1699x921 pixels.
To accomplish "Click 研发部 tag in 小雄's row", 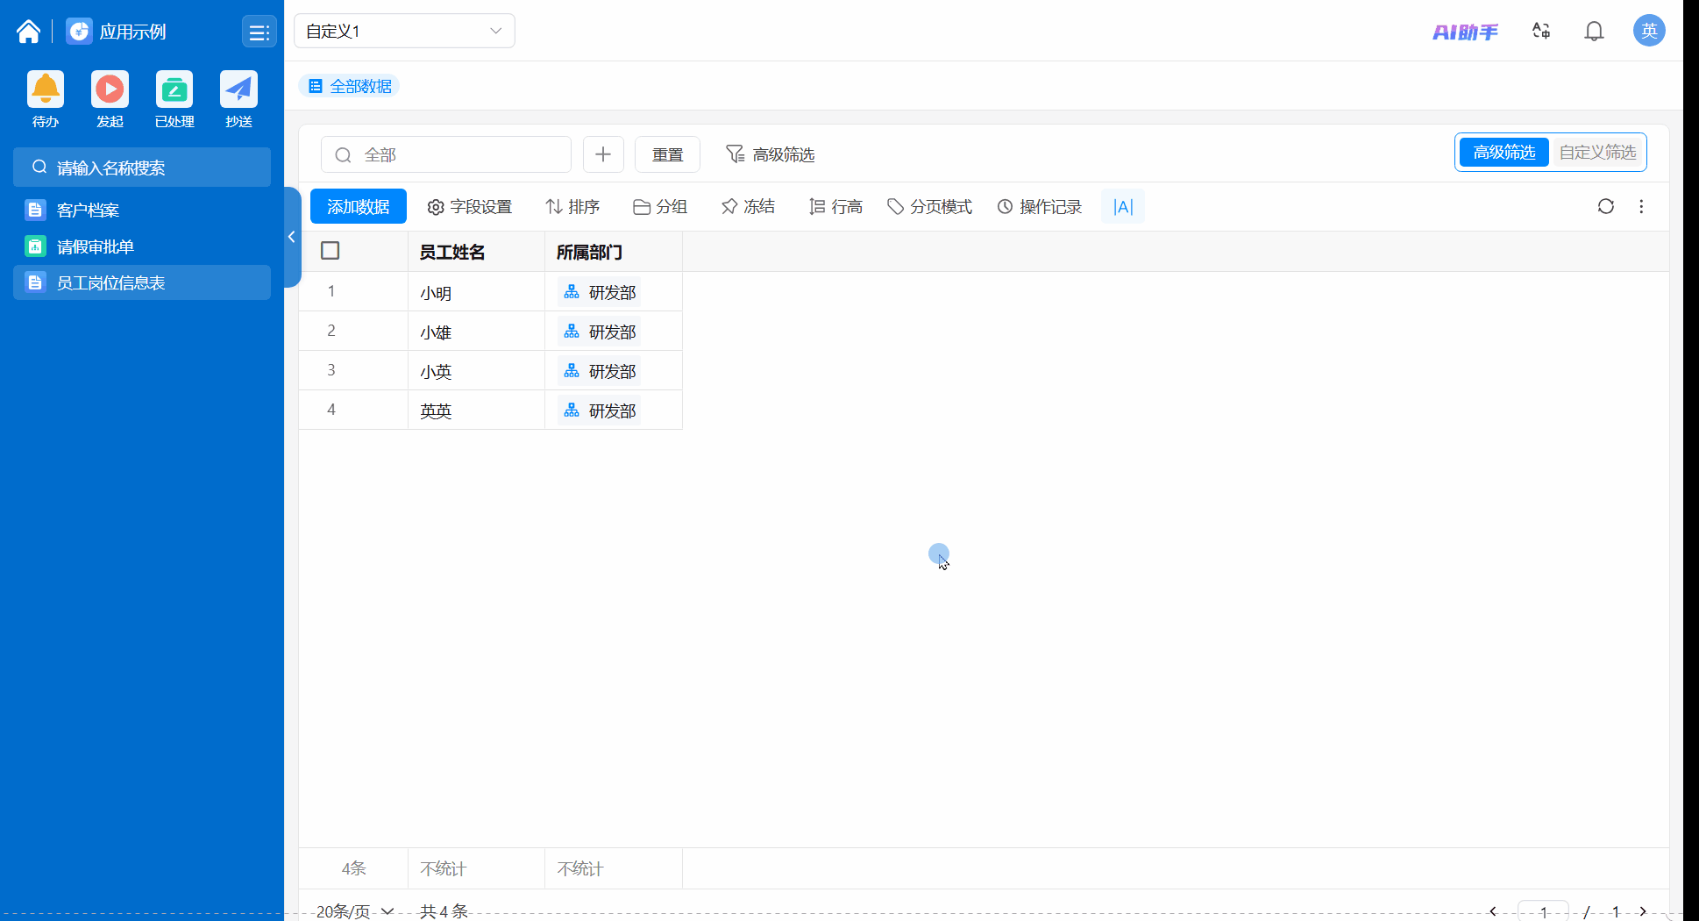I will 600,332.
